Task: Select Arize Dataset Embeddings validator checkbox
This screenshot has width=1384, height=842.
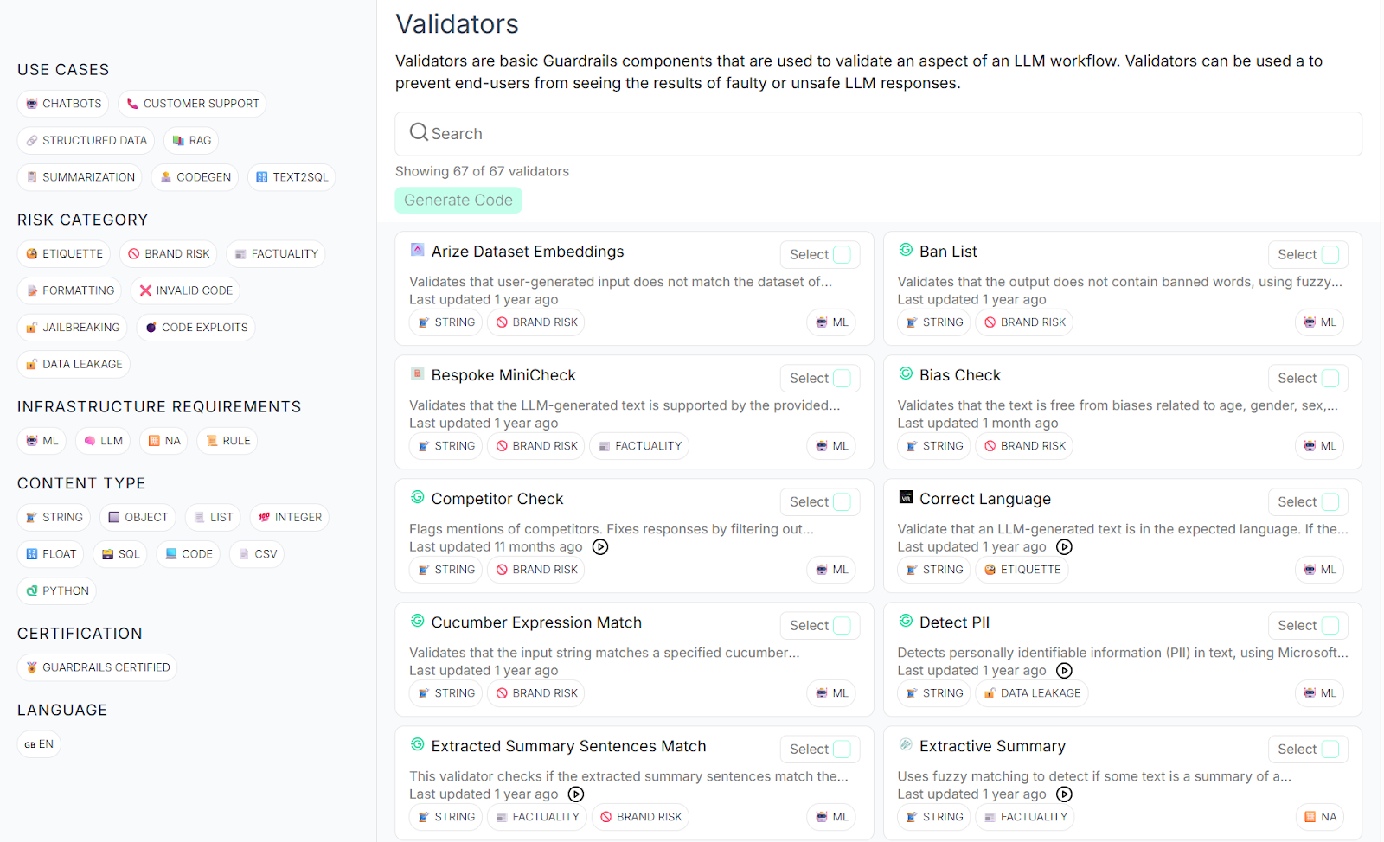Action: [842, 254]
